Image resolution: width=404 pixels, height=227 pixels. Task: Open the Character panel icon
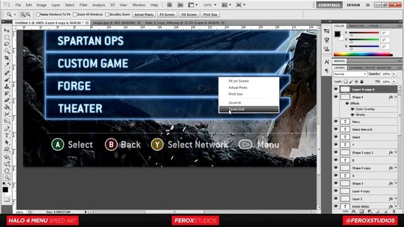(x=327, y=62)
